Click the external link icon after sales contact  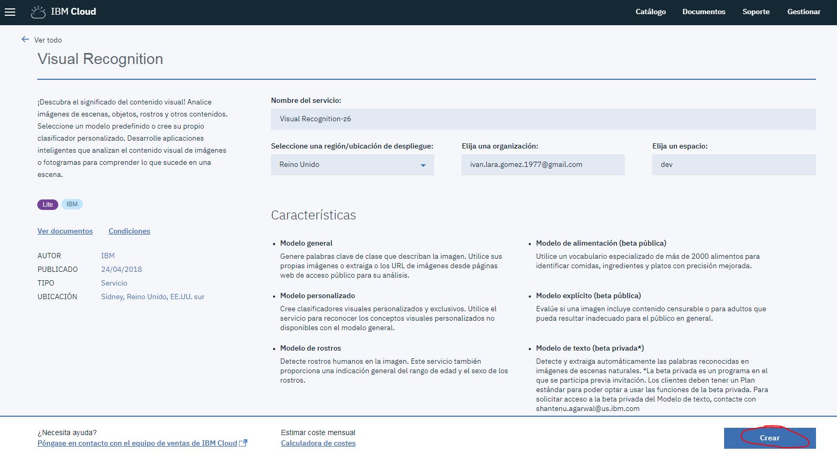(243, 443)
